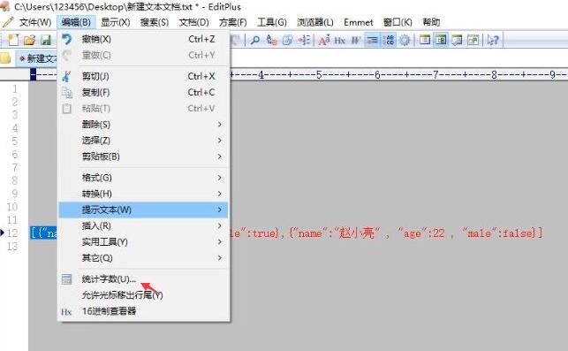568x351 pixels.
Task: Open the 帮助 menu
Action: tap(431, 22)
